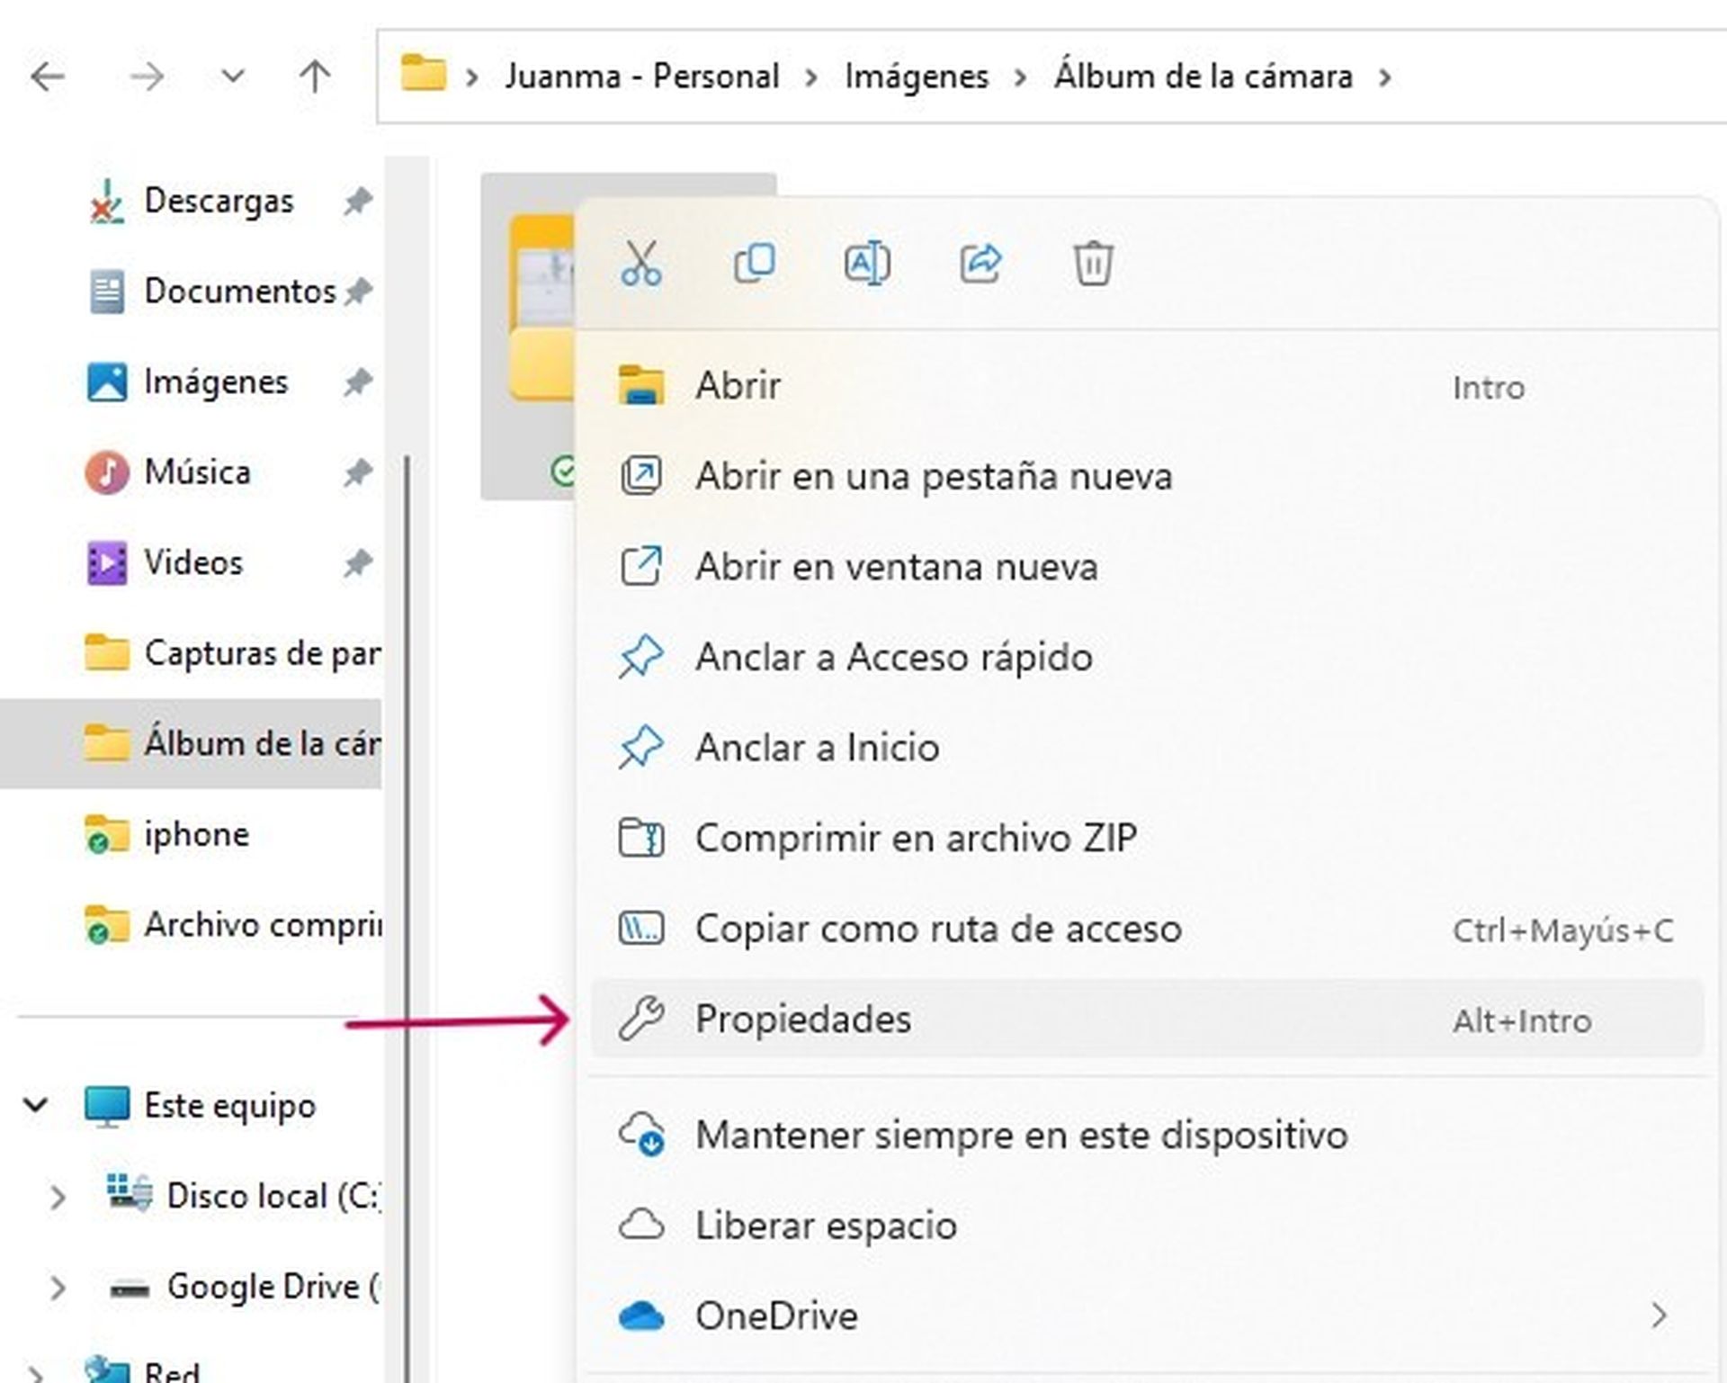Click the OneDrive cloud icon in the menu
Viewport: 1727px width, 1383px height.
pyautogui.click(x=642, y=1316)
